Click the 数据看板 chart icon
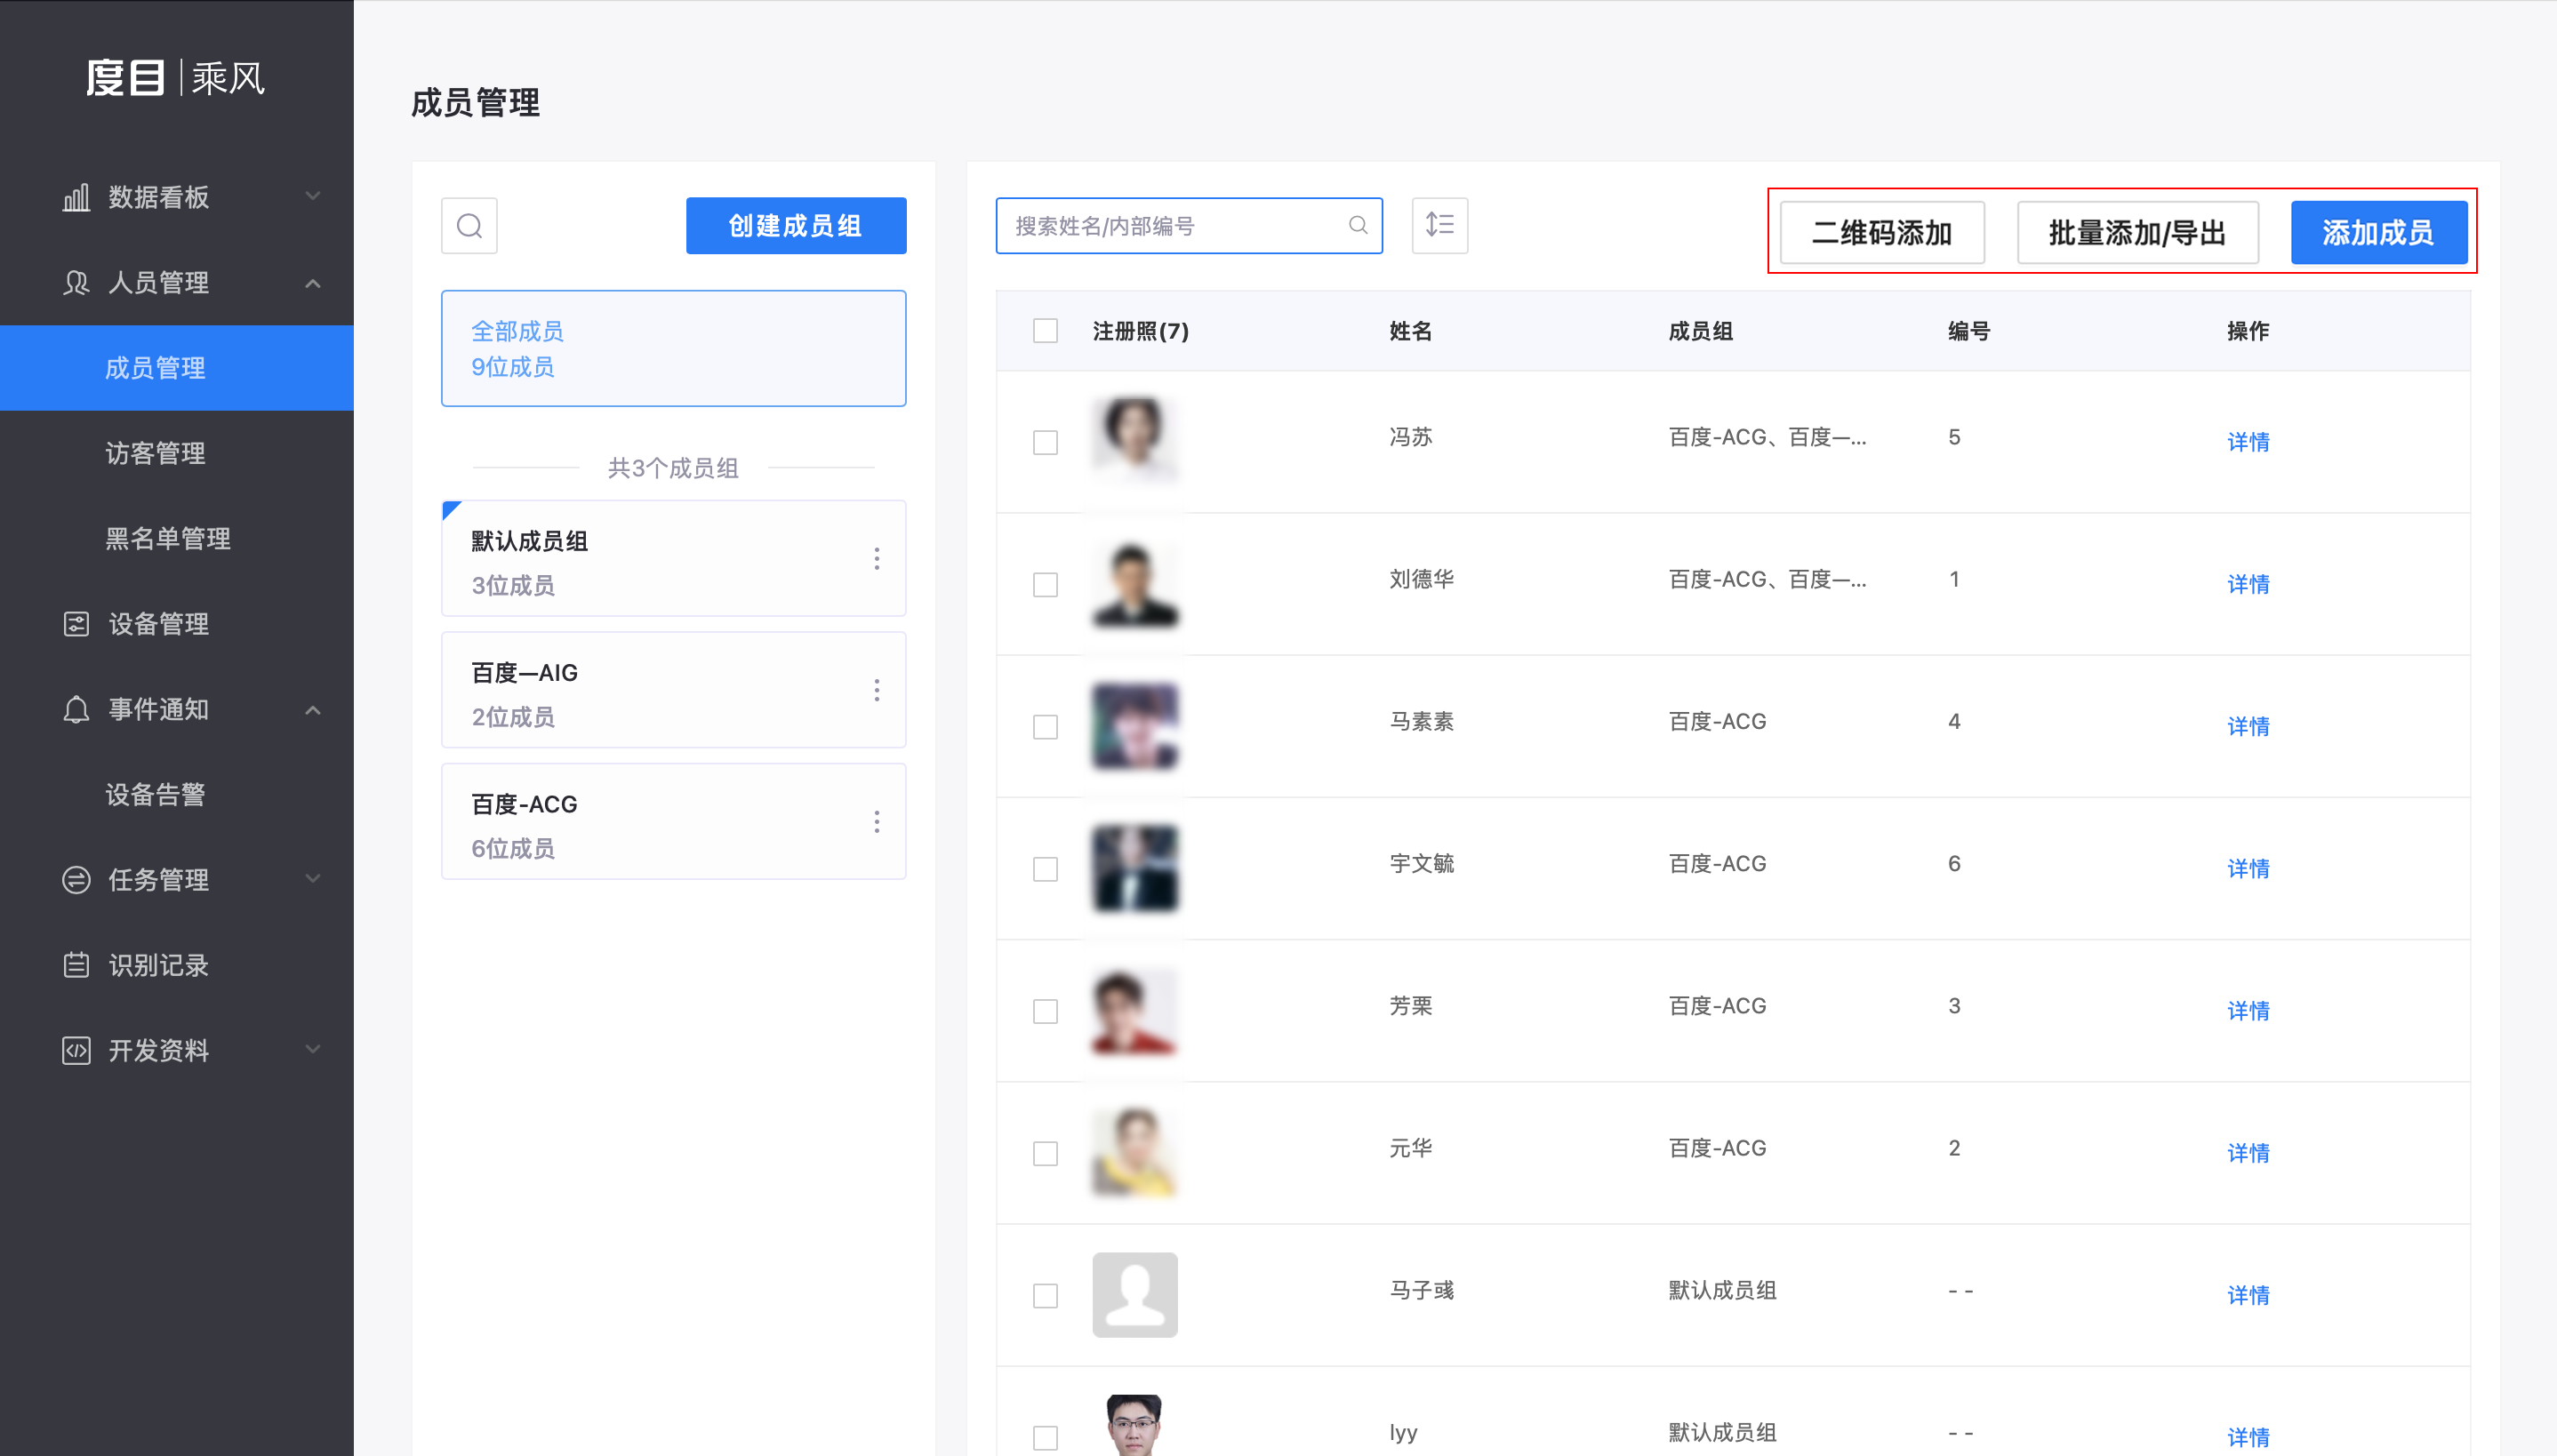Image resolution: width=2557 pixels, height=1456 pixels. [76, 197]
